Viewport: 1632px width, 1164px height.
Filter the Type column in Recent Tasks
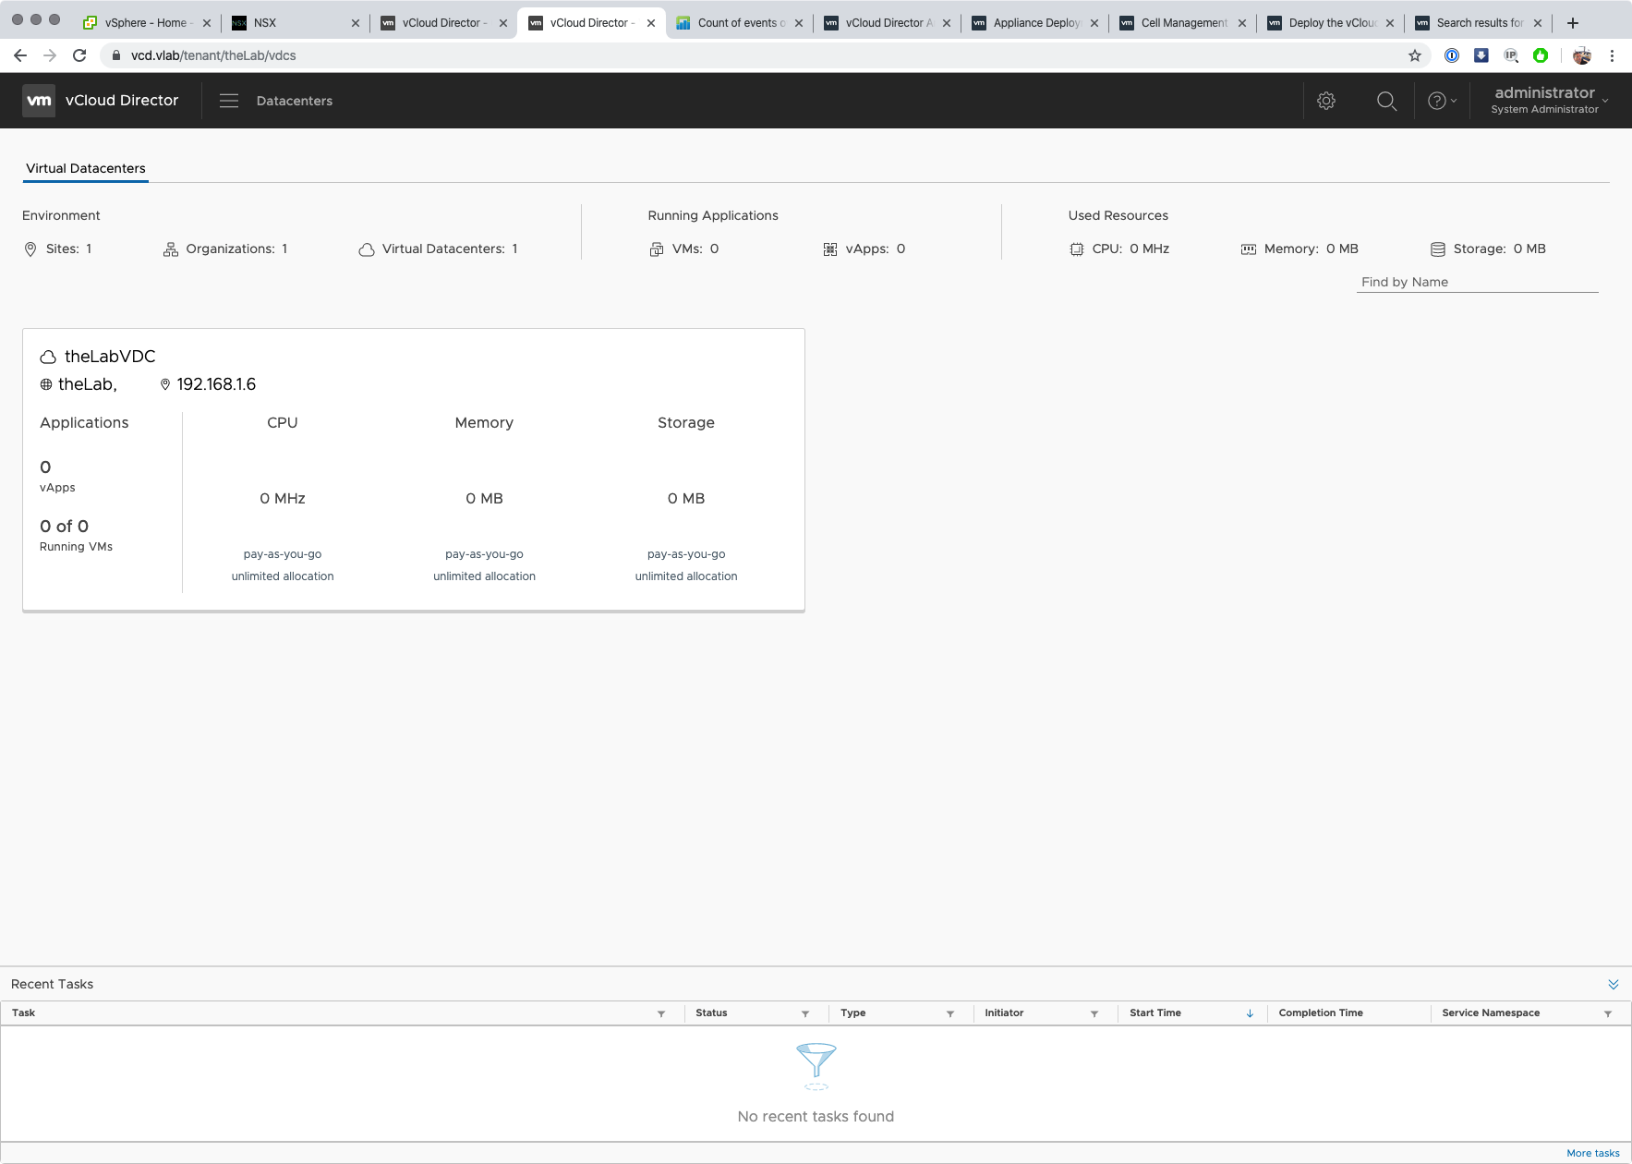click(949, 1013)
